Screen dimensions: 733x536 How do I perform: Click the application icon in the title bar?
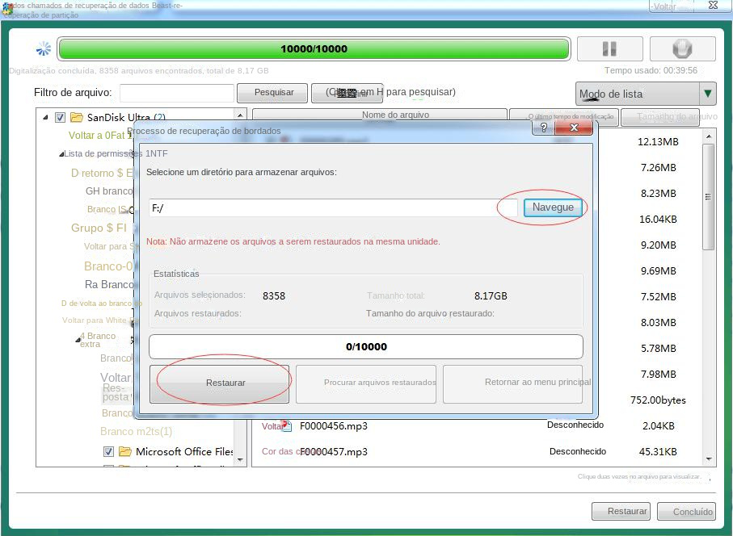[x=7, y=6]
